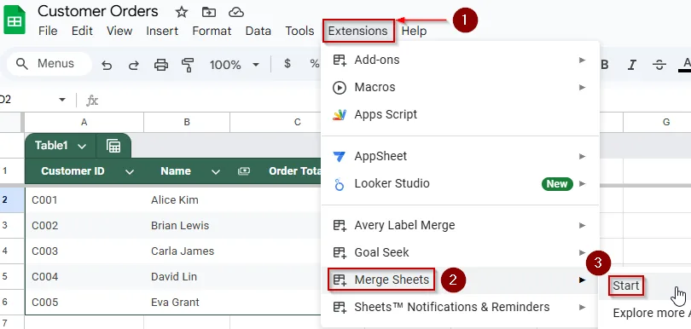691x329 pixels.
Task: Click the redo arrow icon
Action: pos(134,66)
